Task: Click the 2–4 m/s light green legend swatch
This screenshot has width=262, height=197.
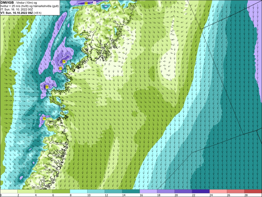Action: (x=26, y=191)
